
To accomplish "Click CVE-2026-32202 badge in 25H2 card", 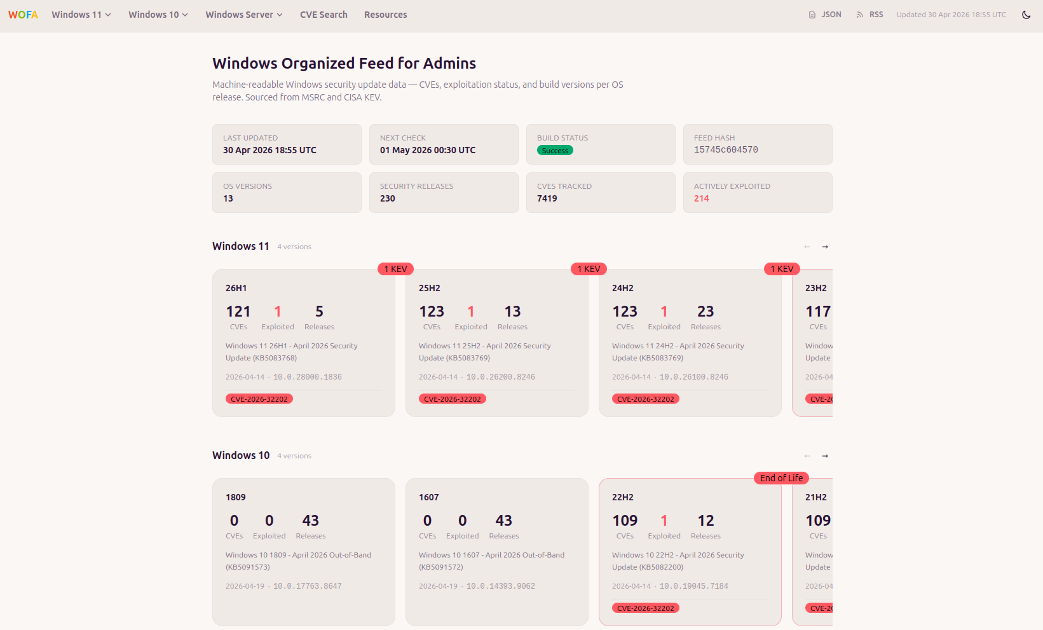I will pos(453,399).
